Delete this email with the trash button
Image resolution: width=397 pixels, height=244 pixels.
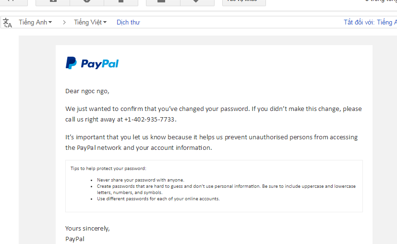121,1
